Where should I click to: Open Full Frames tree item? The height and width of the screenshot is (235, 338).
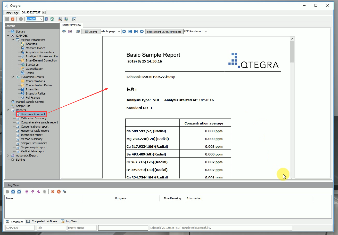click(x=33, y=98)
